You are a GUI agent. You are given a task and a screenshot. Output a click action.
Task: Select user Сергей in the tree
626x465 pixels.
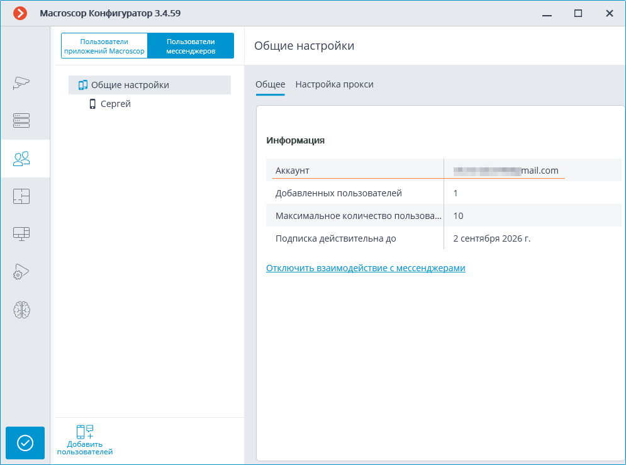[116, 104]
